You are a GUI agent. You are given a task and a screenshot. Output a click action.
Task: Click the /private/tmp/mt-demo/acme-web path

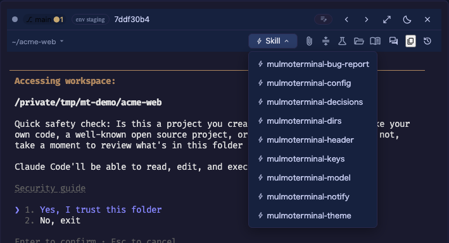pos(88,102)
